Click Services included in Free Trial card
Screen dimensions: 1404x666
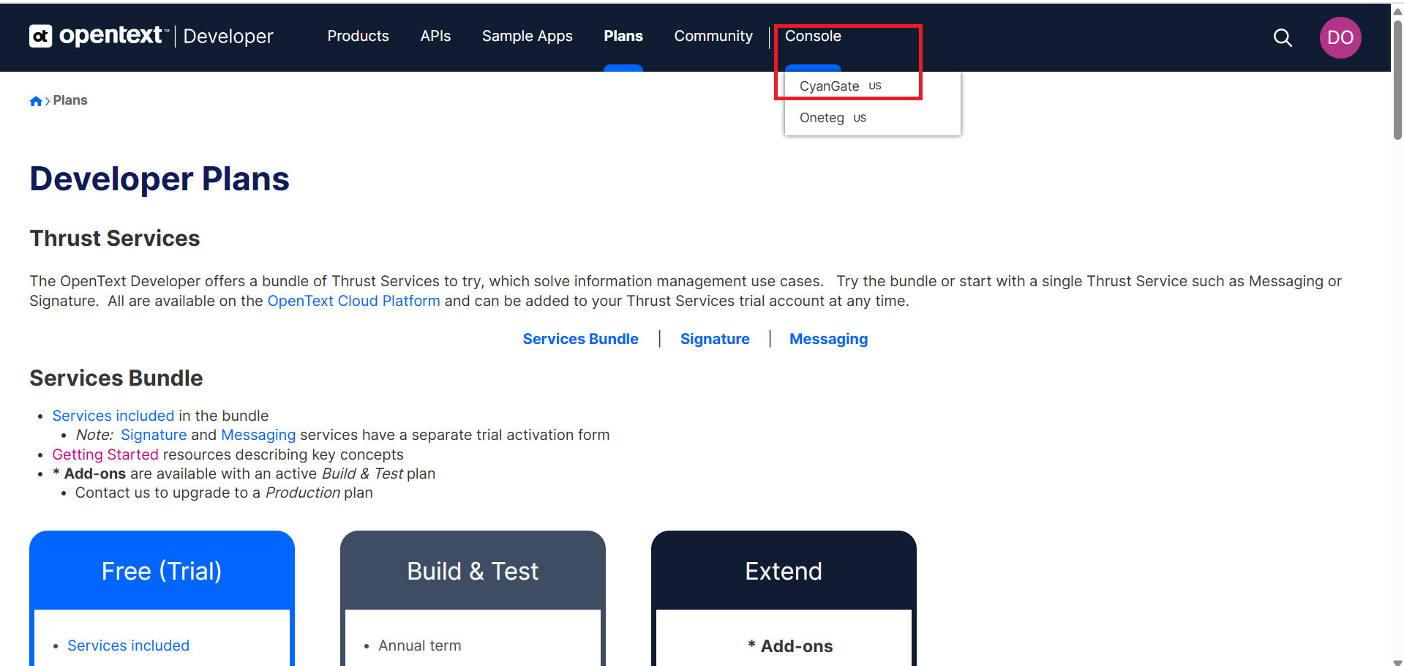pyautogui.click(x=128, y=646)
